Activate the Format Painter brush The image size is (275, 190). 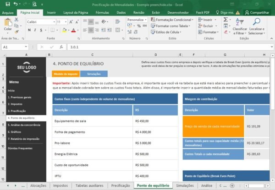[16, 32]
